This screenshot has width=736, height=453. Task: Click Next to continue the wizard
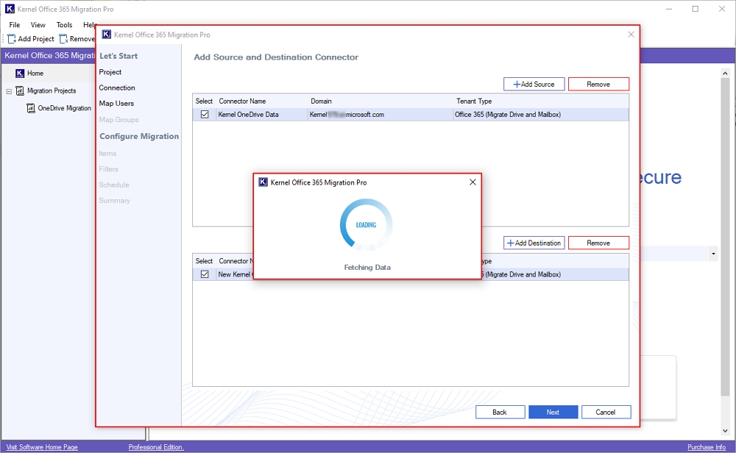553,413
